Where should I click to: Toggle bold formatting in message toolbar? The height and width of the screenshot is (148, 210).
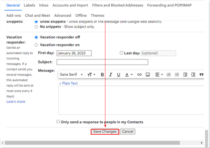point(102,75)
